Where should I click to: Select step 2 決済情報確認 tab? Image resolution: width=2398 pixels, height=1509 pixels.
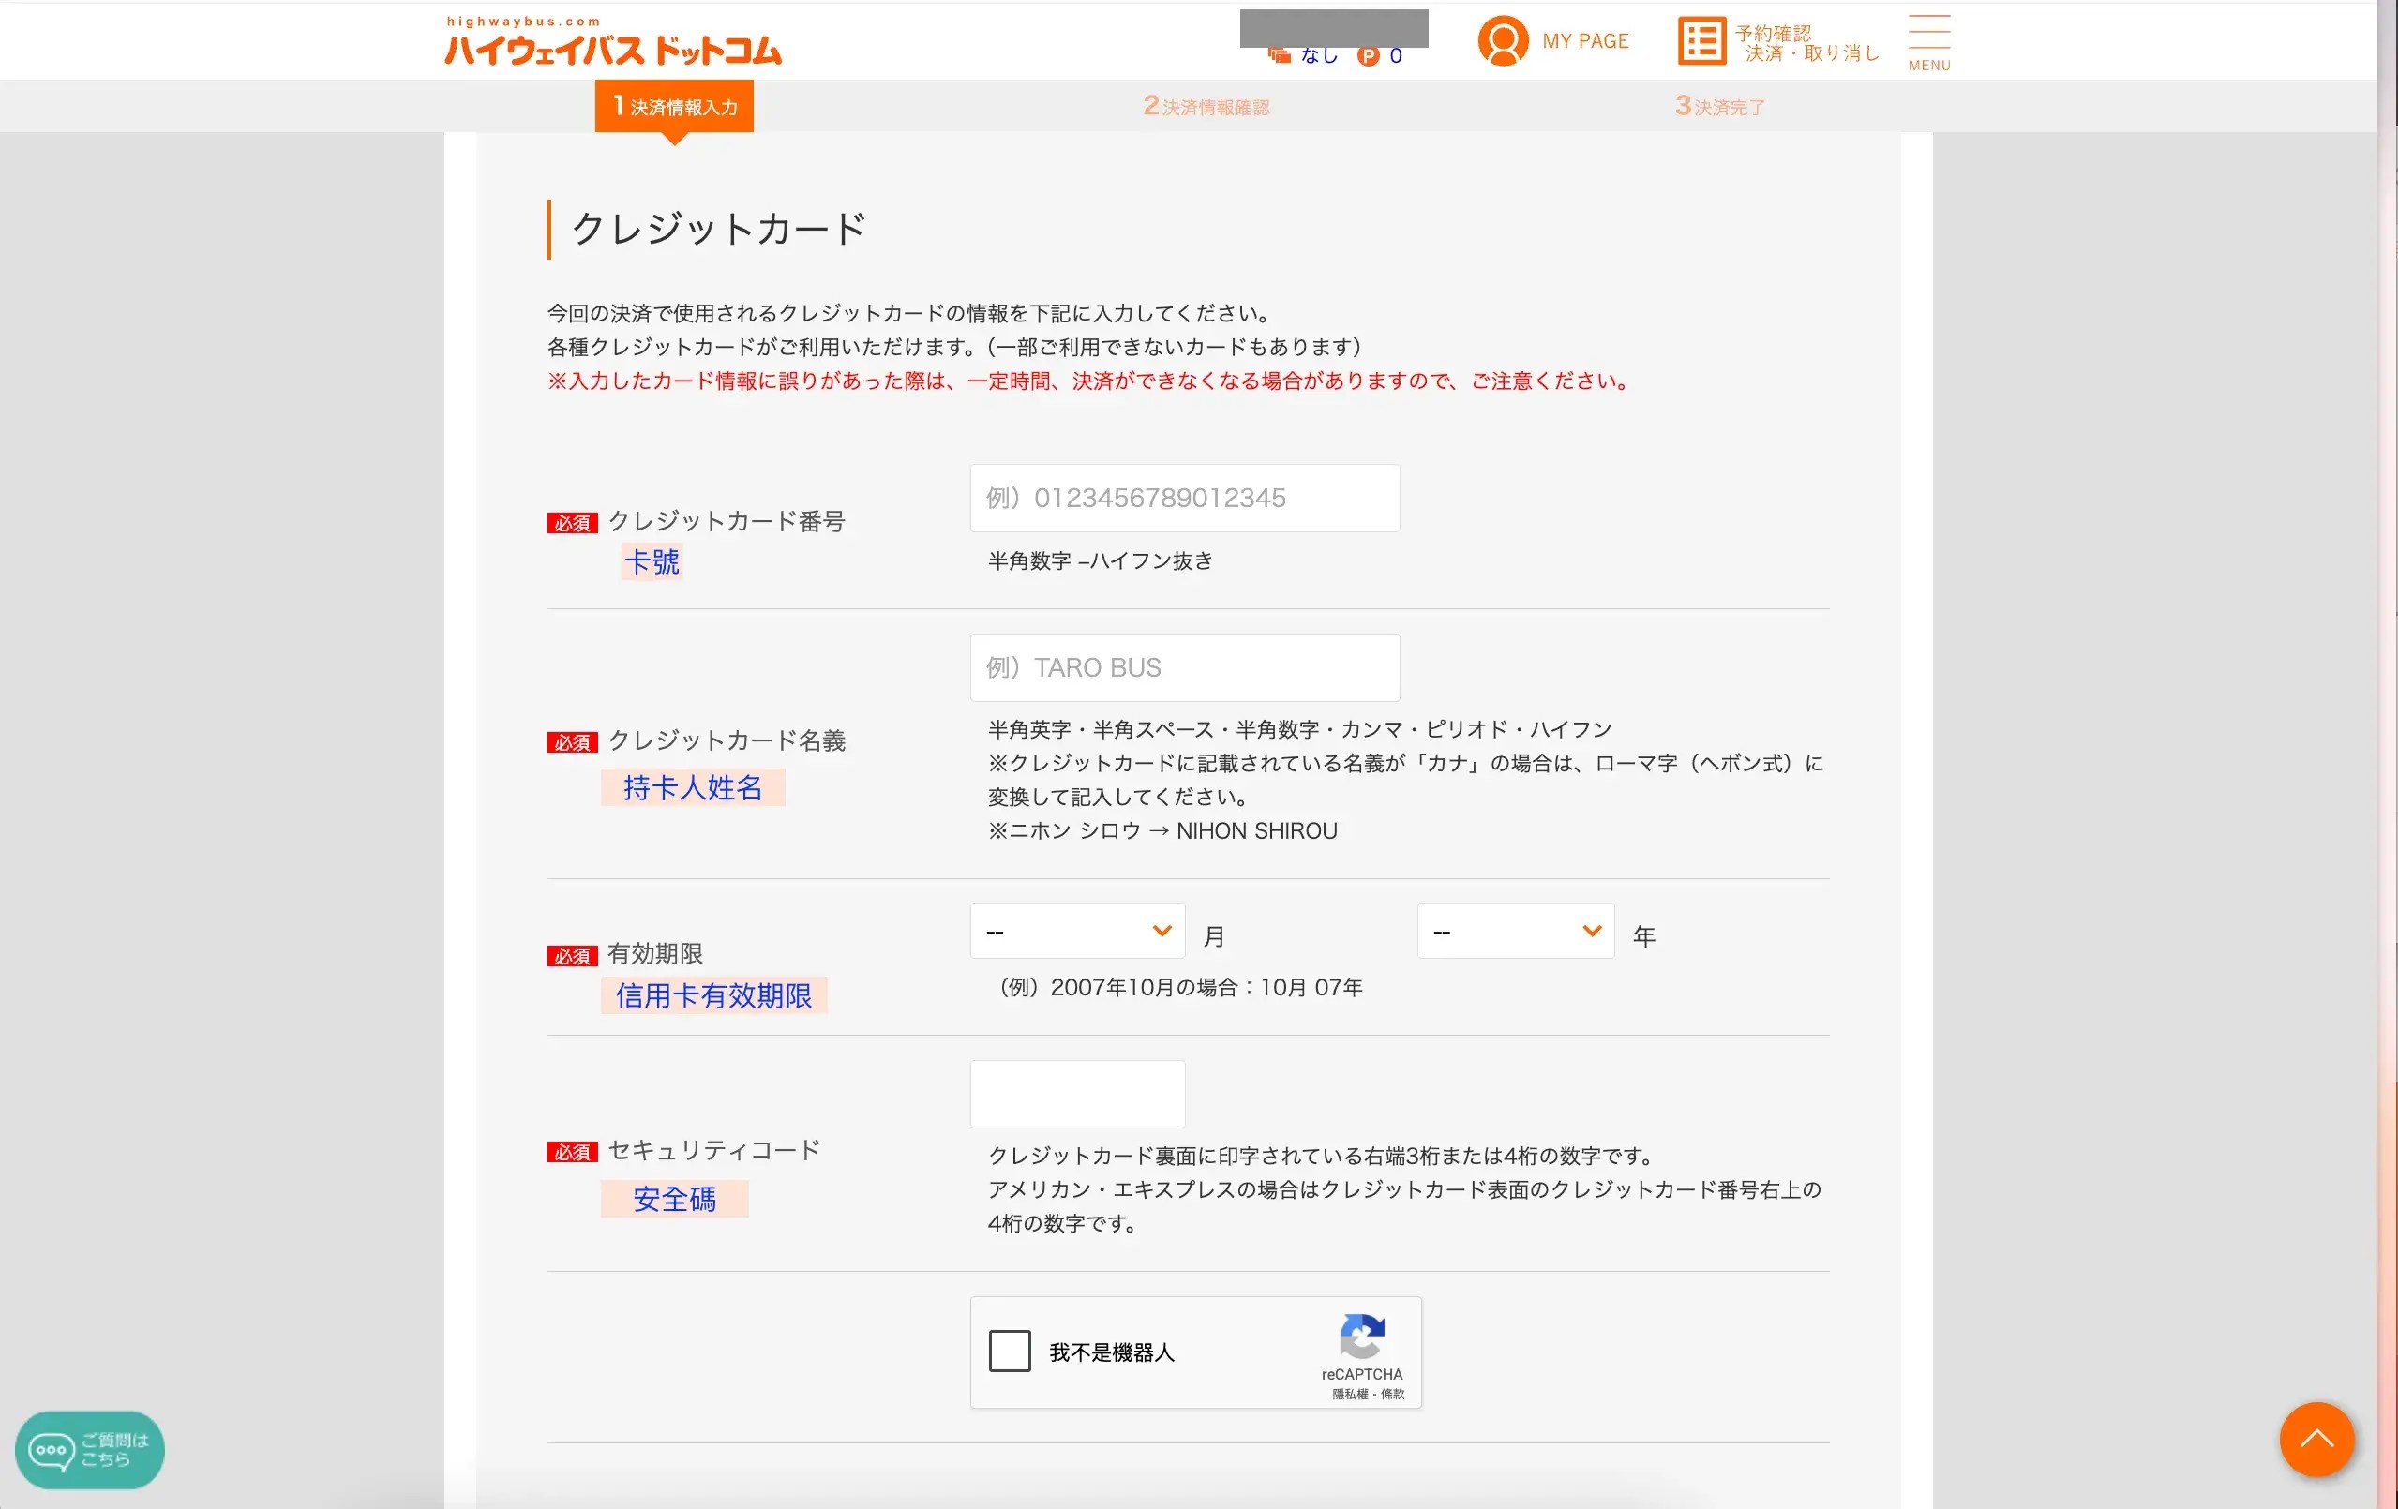coord(1206,107)
